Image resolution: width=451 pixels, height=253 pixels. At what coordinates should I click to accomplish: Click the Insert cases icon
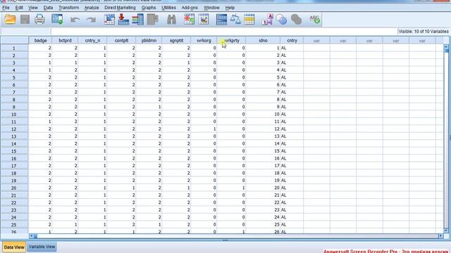[190, 19]
